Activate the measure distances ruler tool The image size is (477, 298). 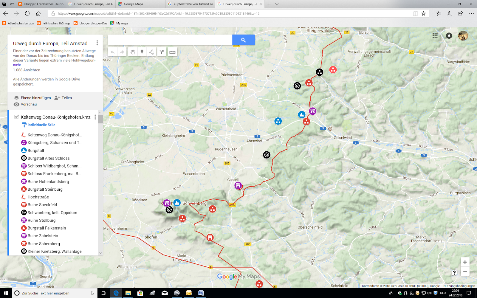[172, 52]
